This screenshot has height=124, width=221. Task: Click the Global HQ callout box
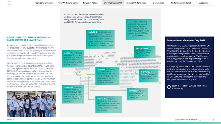point(101,39)
